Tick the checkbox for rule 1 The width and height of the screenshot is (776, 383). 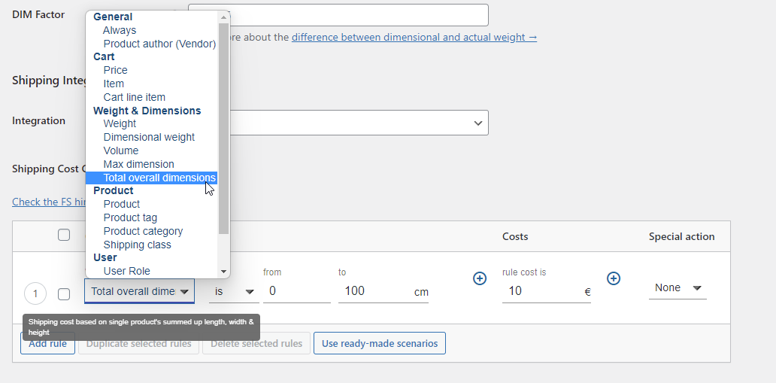64,294
